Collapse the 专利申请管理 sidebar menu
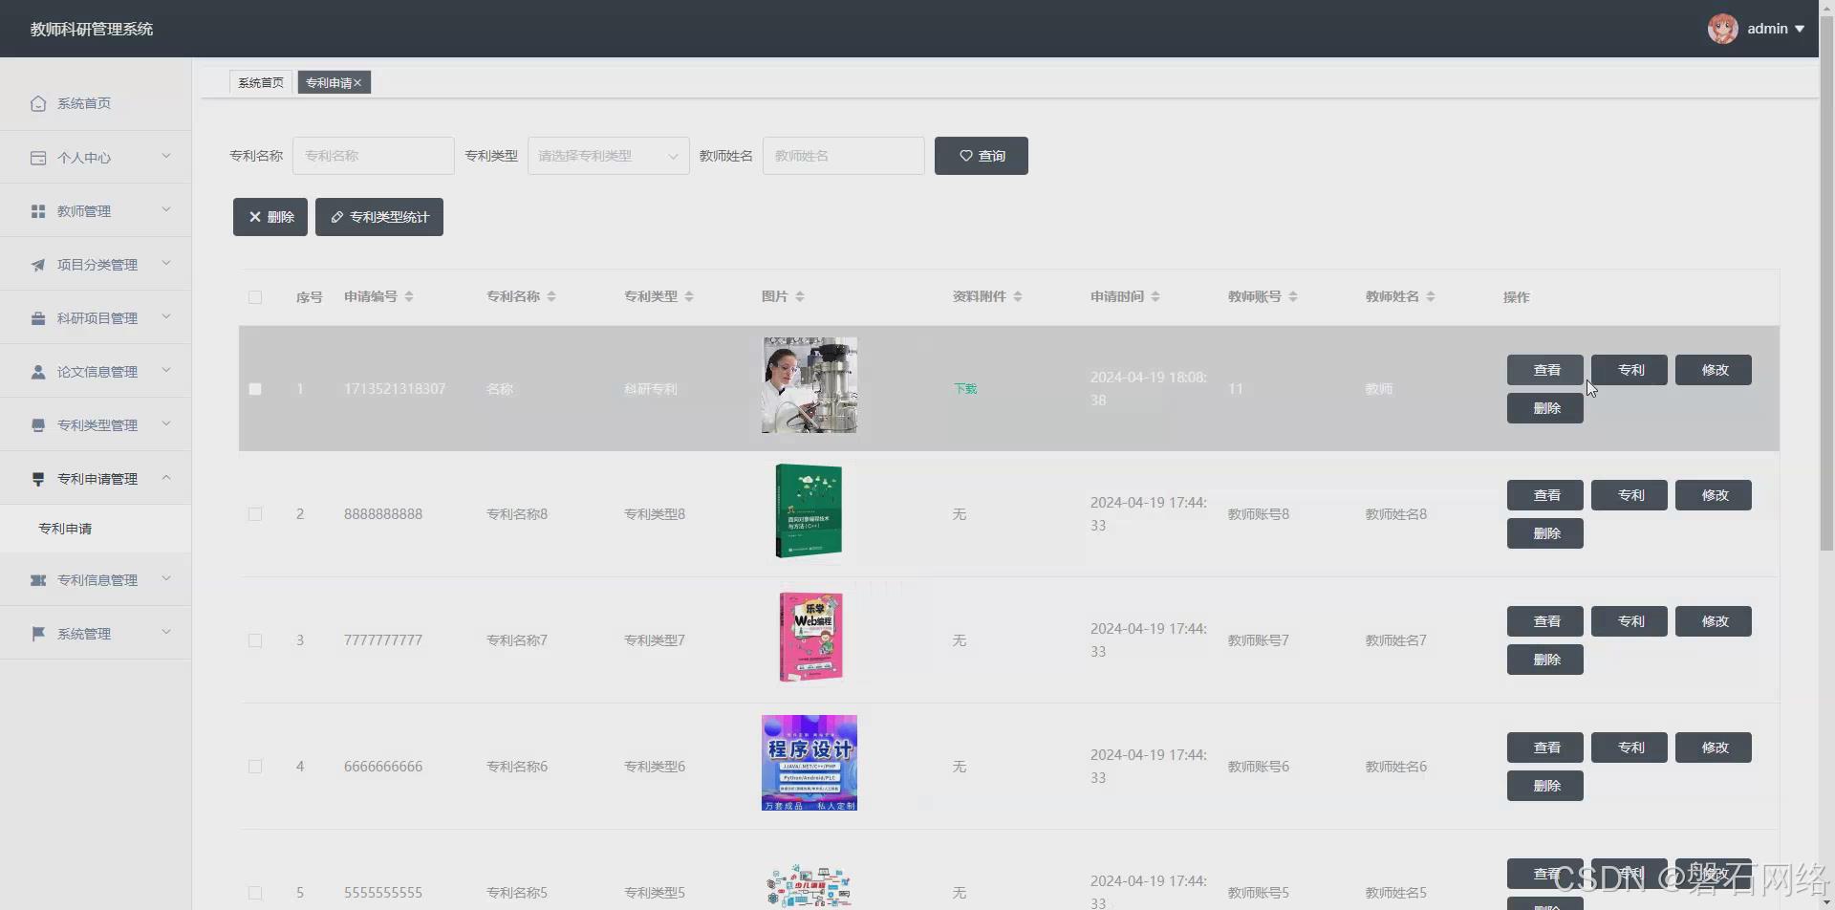 click(x=166, y=478)
